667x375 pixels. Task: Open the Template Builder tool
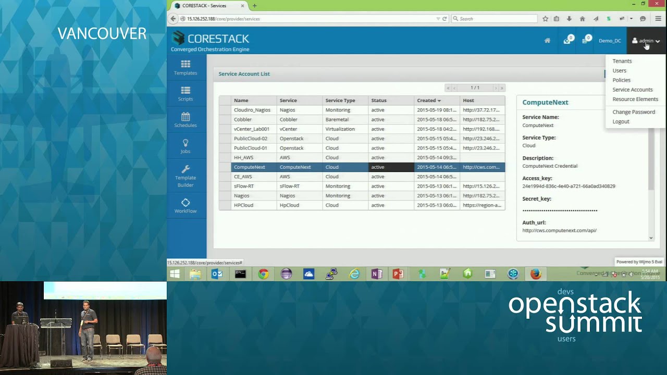[x=186, y=177]
